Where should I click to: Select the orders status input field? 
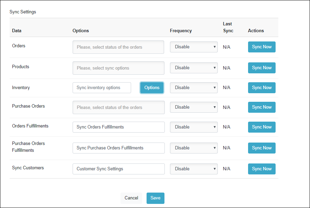click(x=118, y=47)
